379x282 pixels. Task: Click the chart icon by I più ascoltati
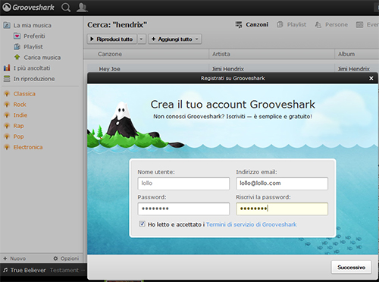click(7, 68)
